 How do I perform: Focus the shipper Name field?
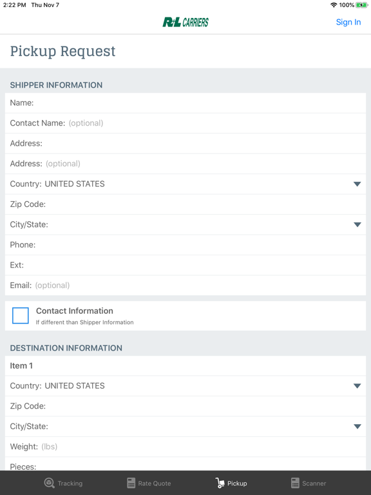[x=185, y=103]
